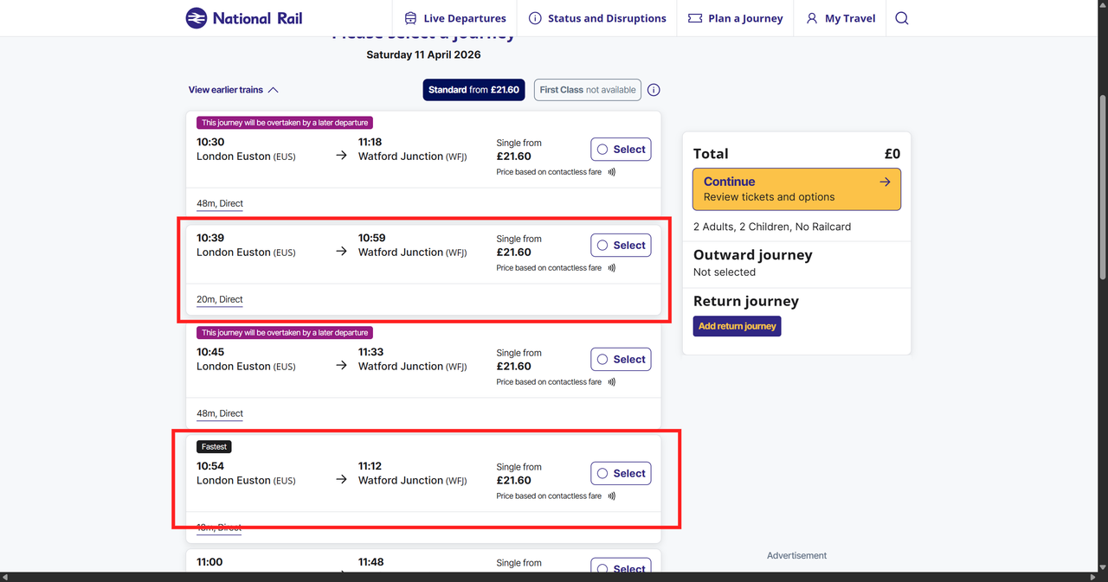
Task: Click contactless icon in 10:54 journey card
Action: pos(612,496)
